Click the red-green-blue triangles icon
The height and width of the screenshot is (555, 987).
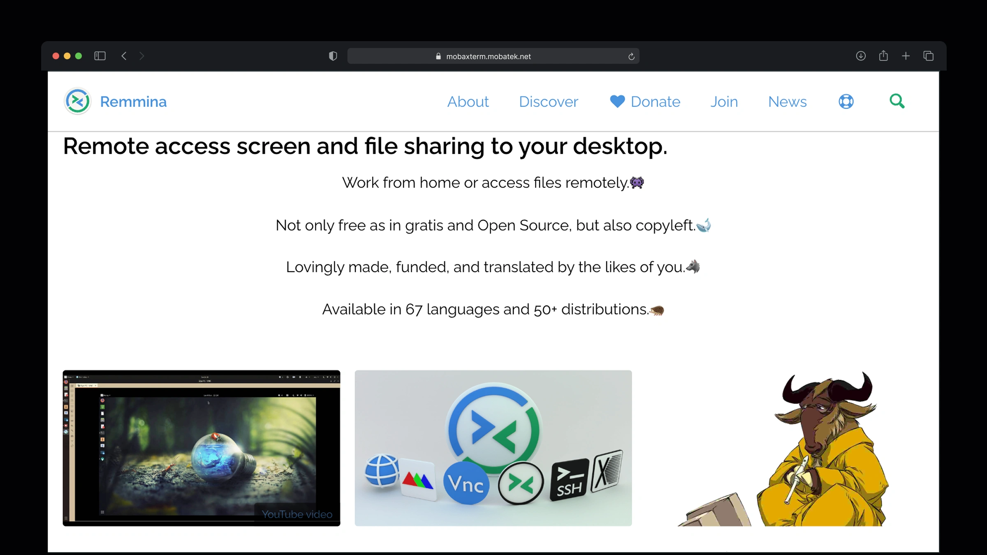tap(418, 480)
